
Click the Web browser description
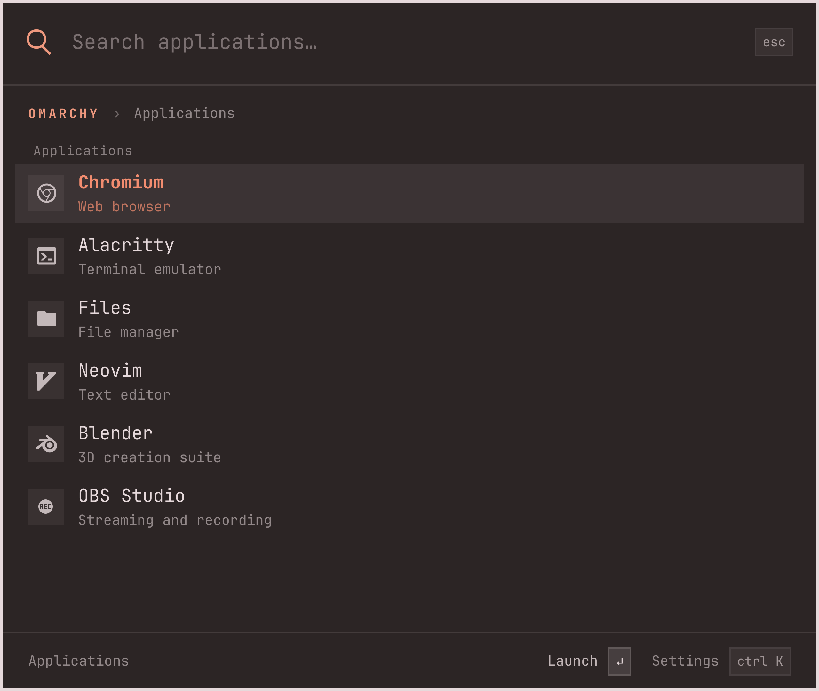click(124, 207)
